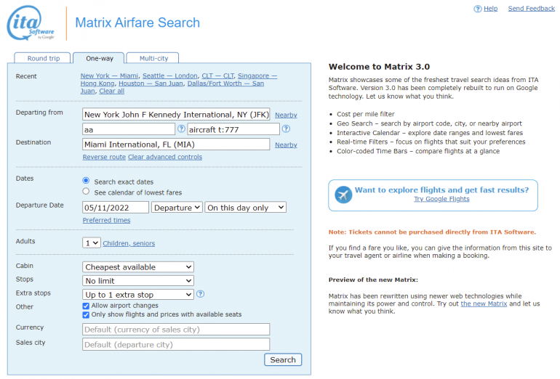Click the 'Send Feedback' link

531,9
